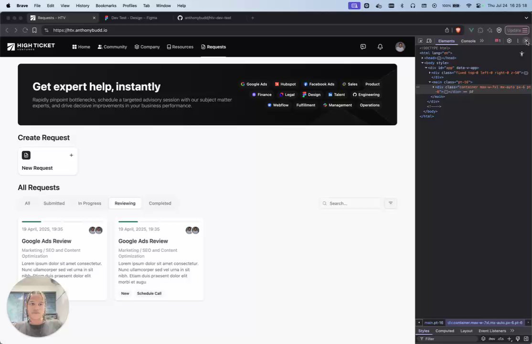Open the Event Listeners tab in DevTools
Screen dimensions: 532x344
[492, 331]
